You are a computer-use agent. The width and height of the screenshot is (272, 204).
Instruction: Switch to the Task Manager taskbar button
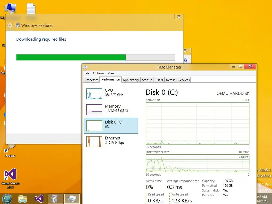point(72,199)
